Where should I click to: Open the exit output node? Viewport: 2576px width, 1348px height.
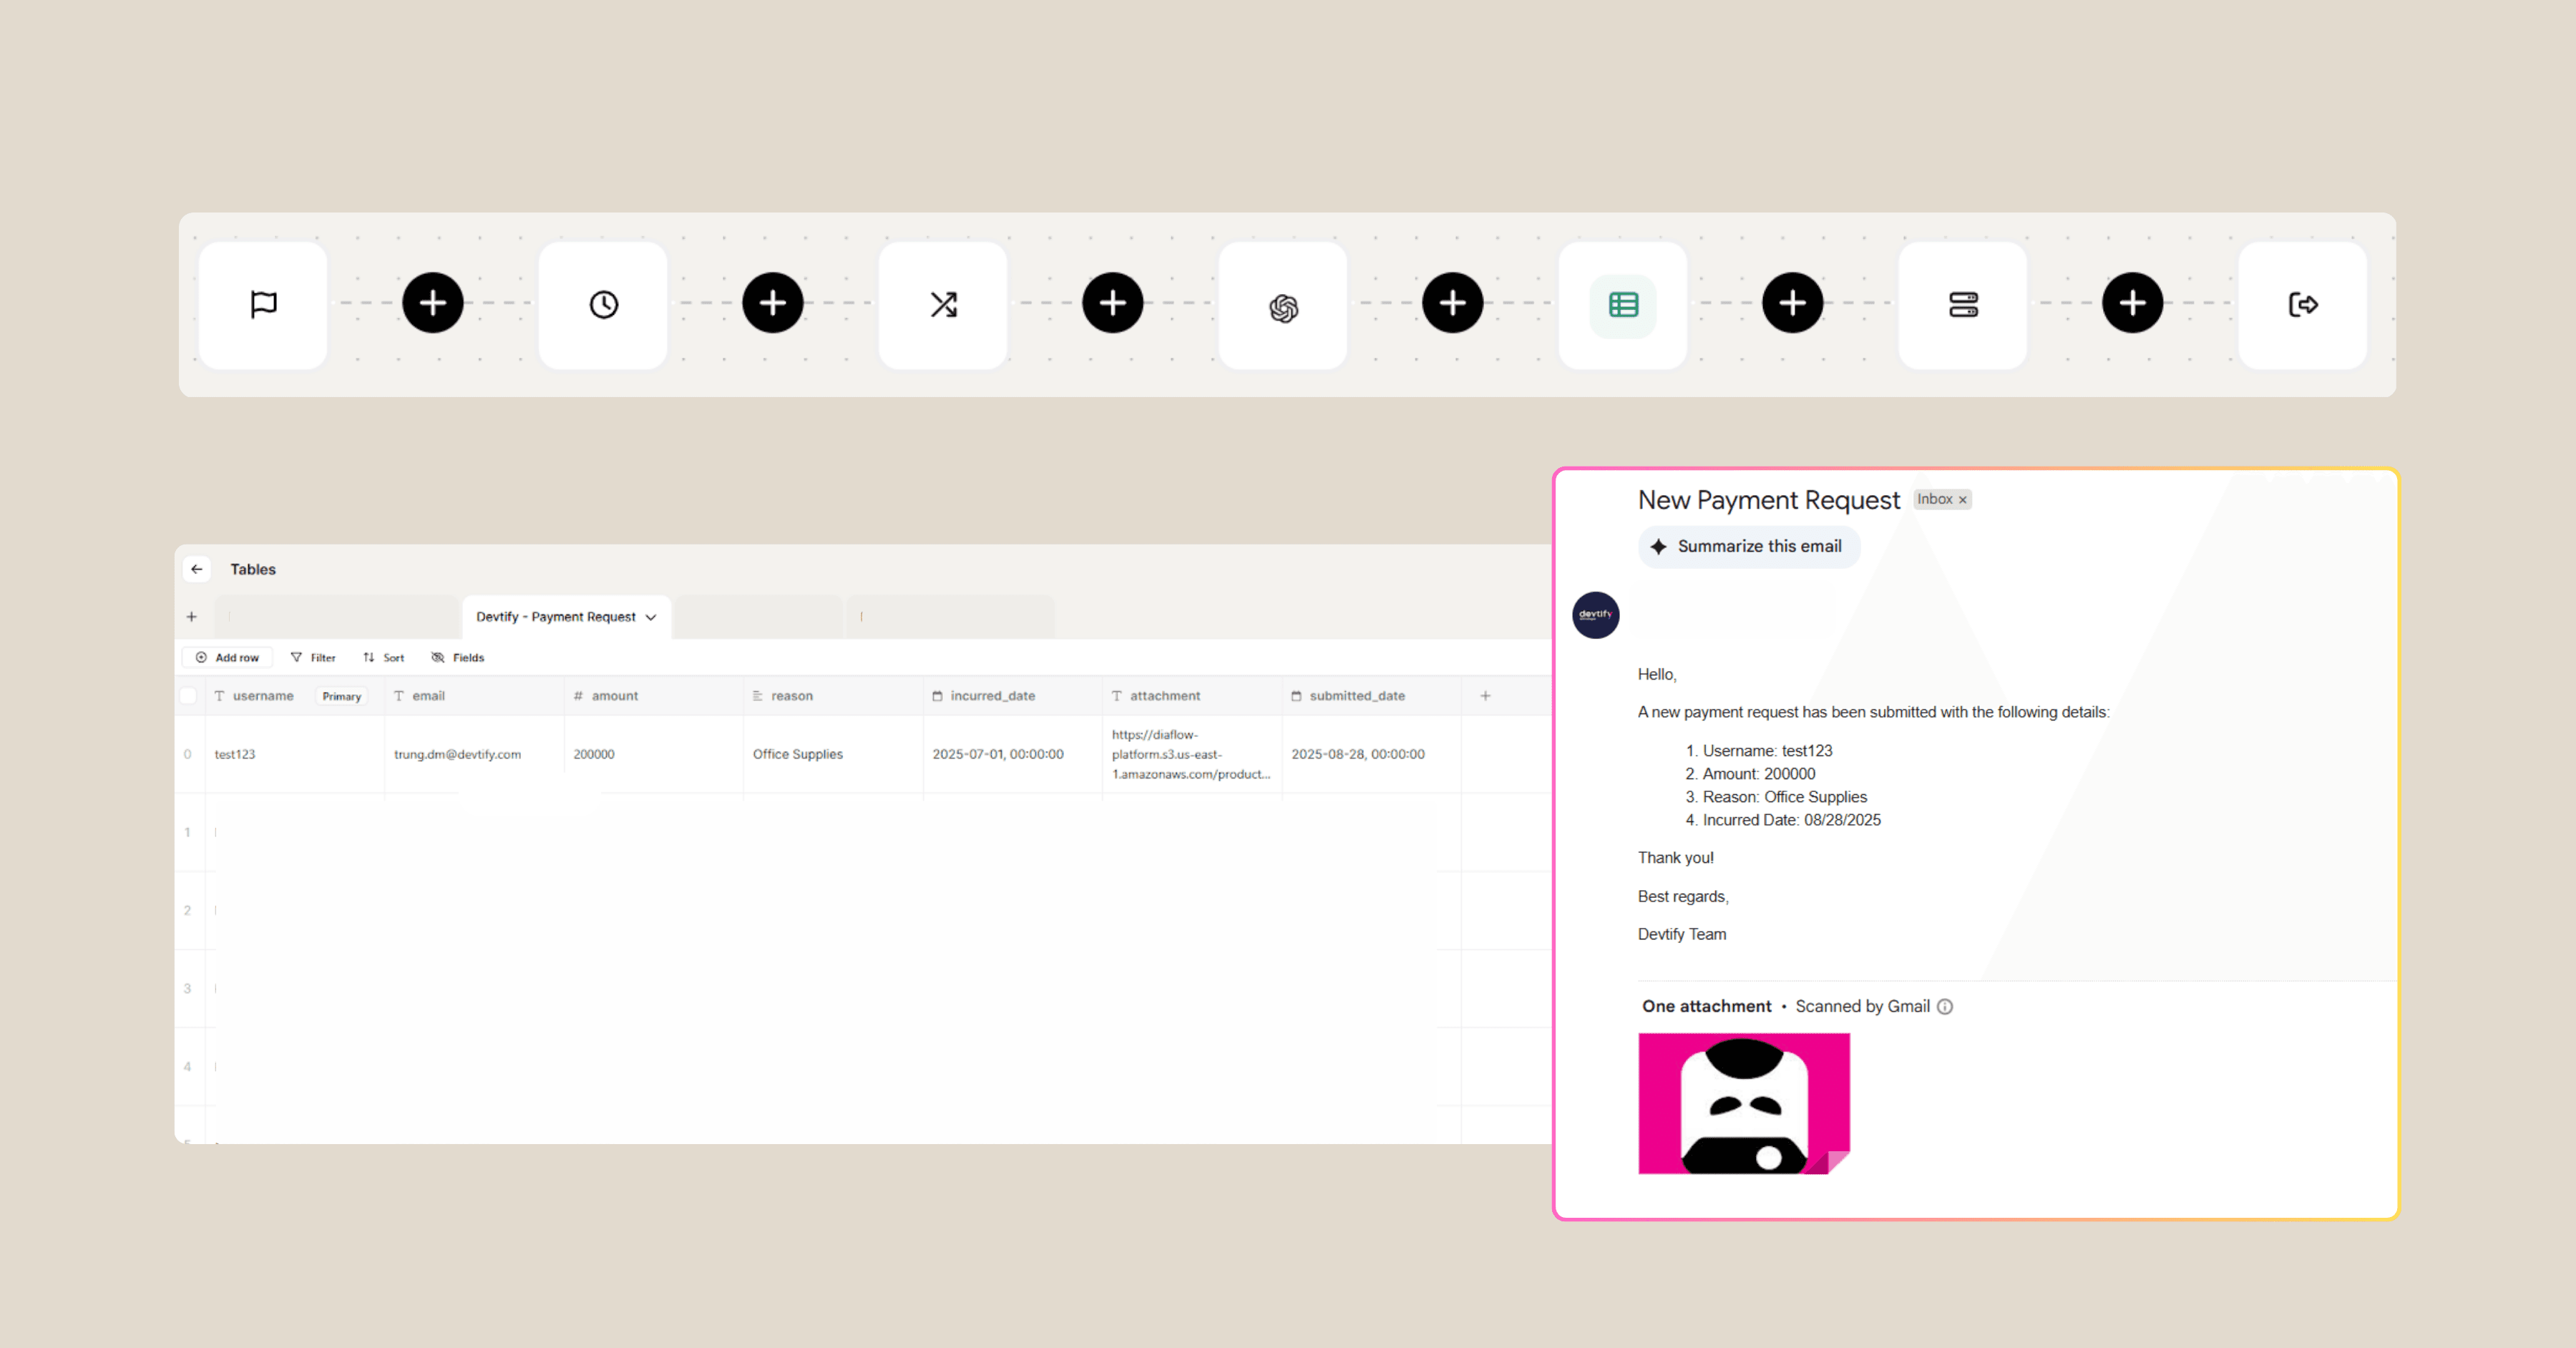tap(2303, 304)
